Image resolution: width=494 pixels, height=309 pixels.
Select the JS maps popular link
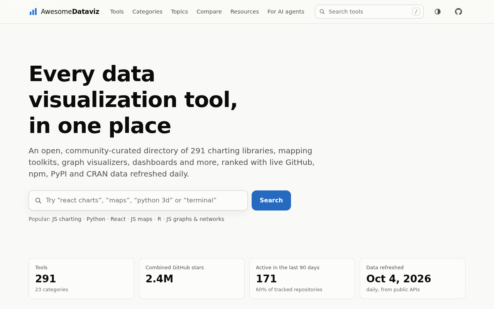142,219
